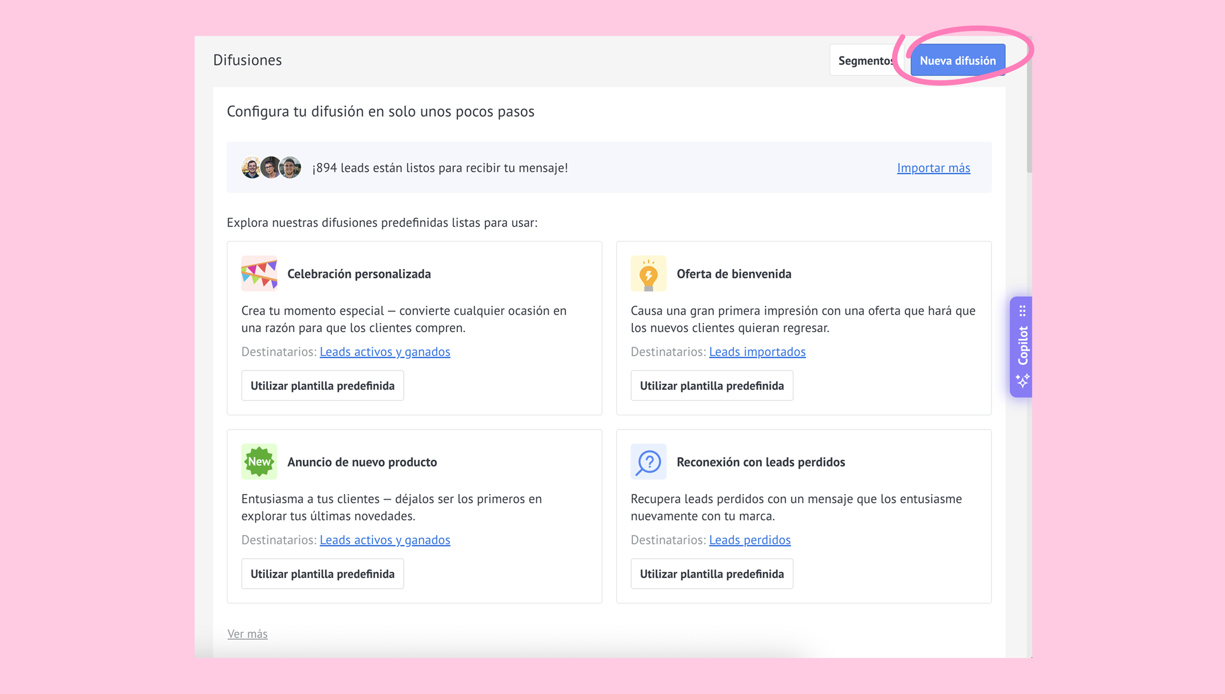Click the Copilot sparkle icon
The image size is (1225, 694).
pyautogui.click(x=1022, y=381)
